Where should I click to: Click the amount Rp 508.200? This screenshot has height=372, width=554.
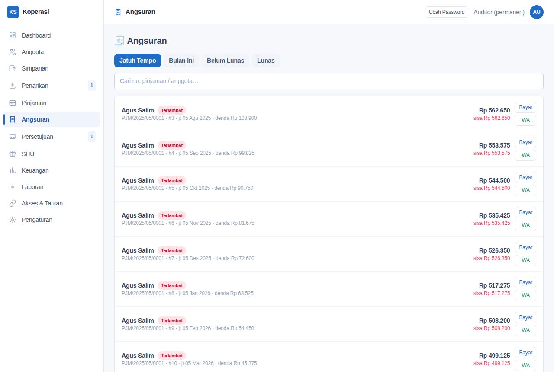coord(494,321)
